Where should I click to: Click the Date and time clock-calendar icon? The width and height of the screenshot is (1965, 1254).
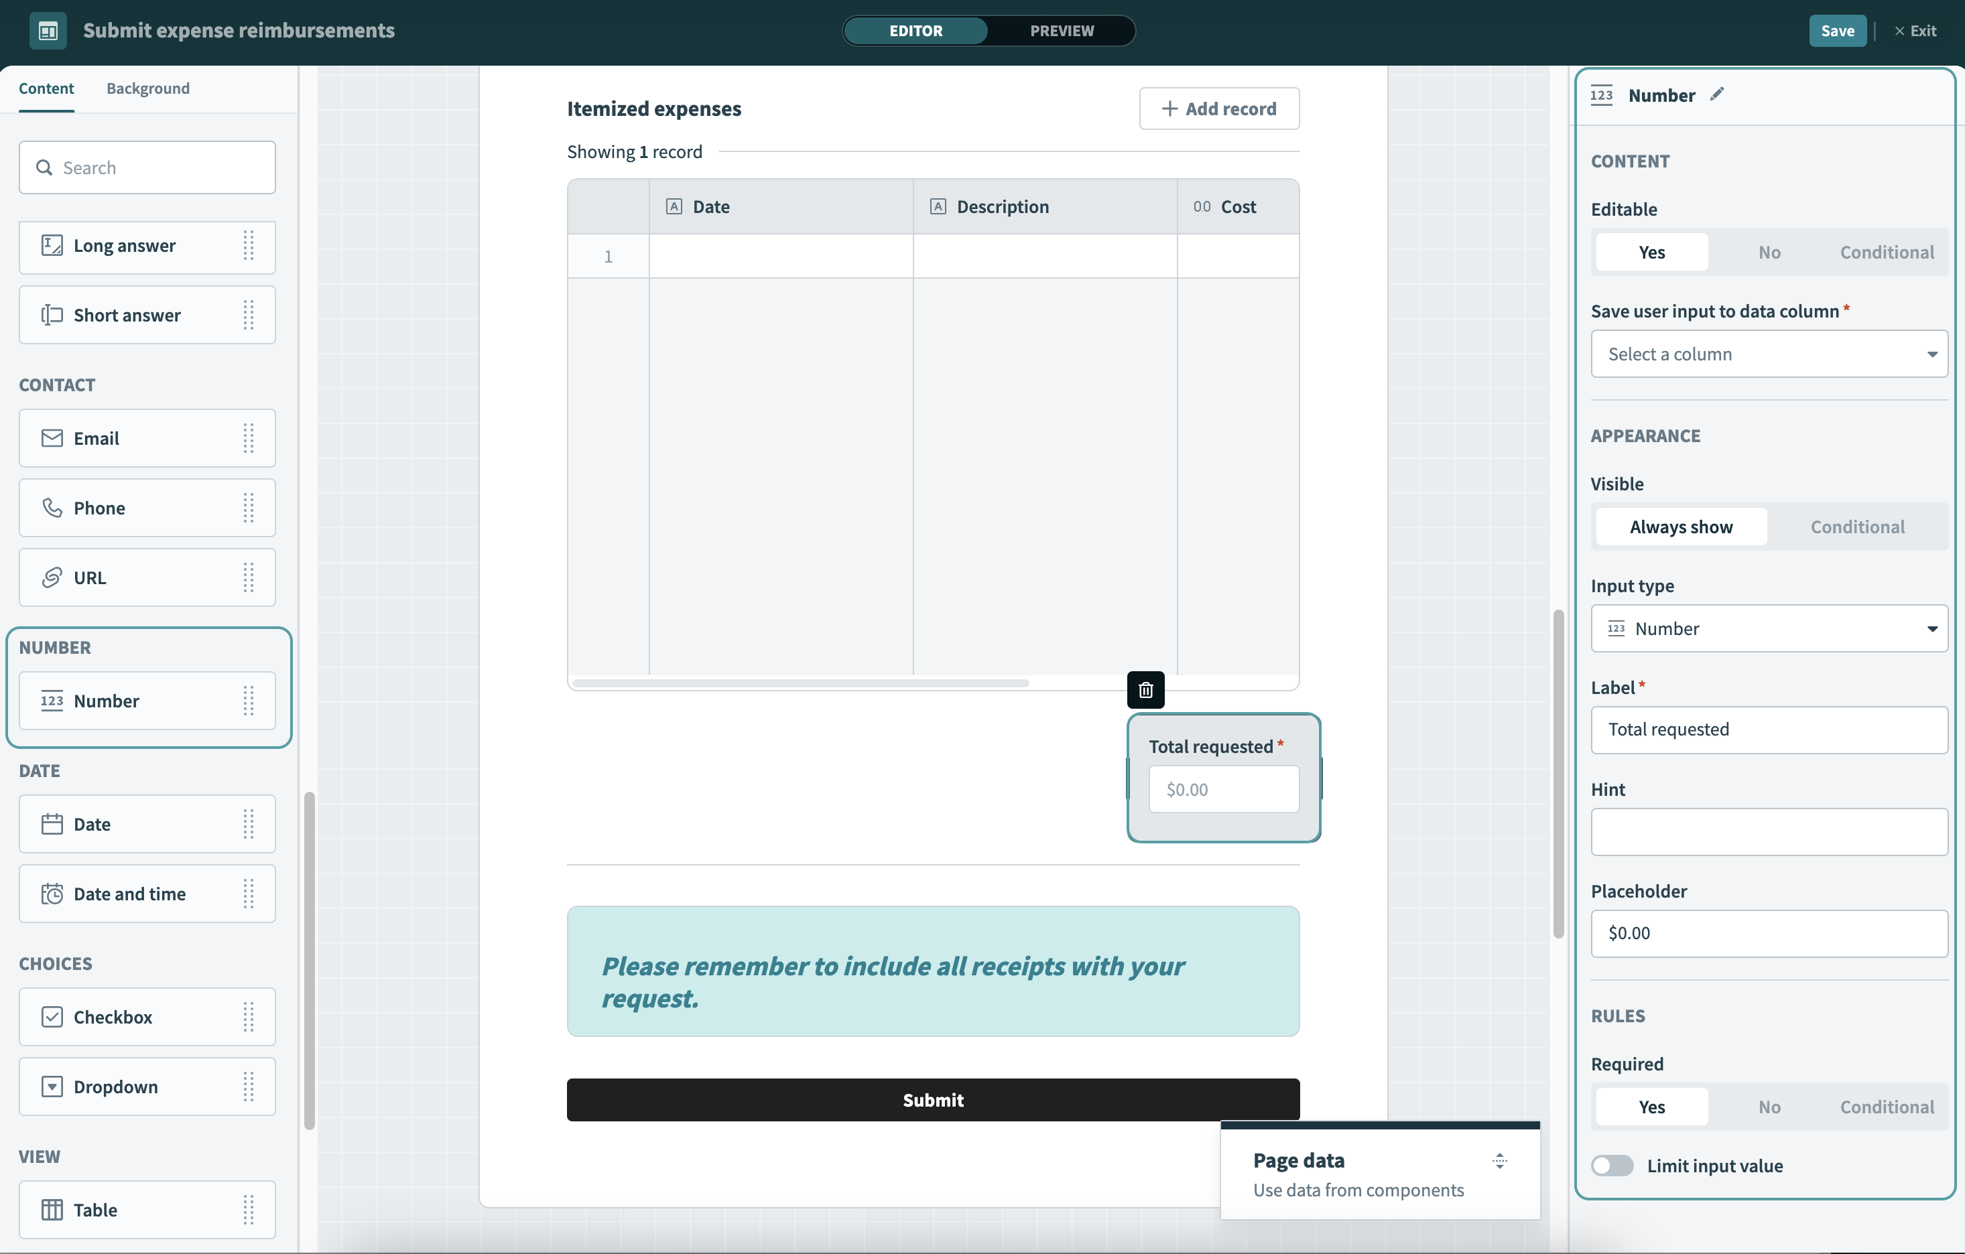52,894
